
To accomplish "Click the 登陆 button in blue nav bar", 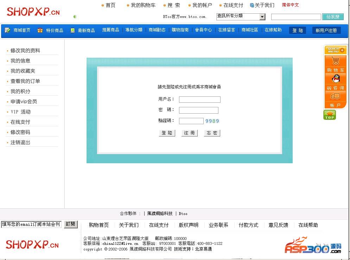I will click(298, 30).
